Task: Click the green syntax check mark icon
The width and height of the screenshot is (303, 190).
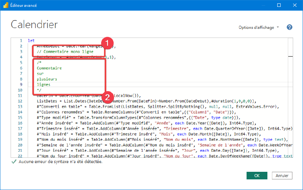Action: tap(14, 162)
